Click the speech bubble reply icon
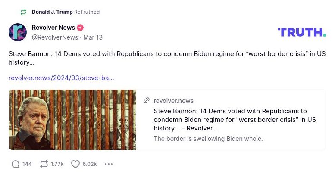 click(16, 164)
